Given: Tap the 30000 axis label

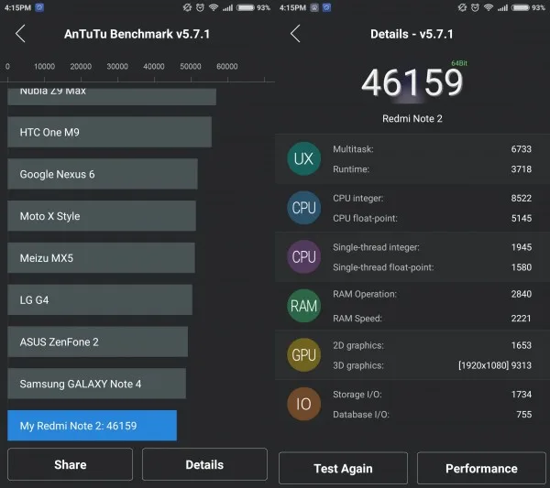Looking at the screenshot, I should pyautogui.click(x=117, y=66).
